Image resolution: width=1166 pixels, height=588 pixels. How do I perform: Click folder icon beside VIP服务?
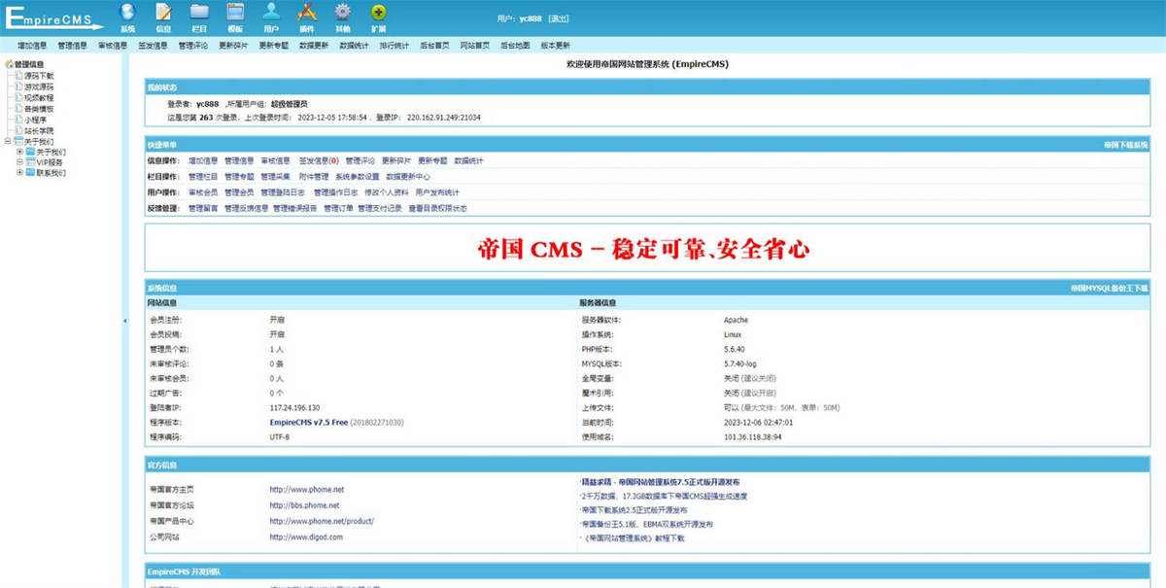pos(30,162)
